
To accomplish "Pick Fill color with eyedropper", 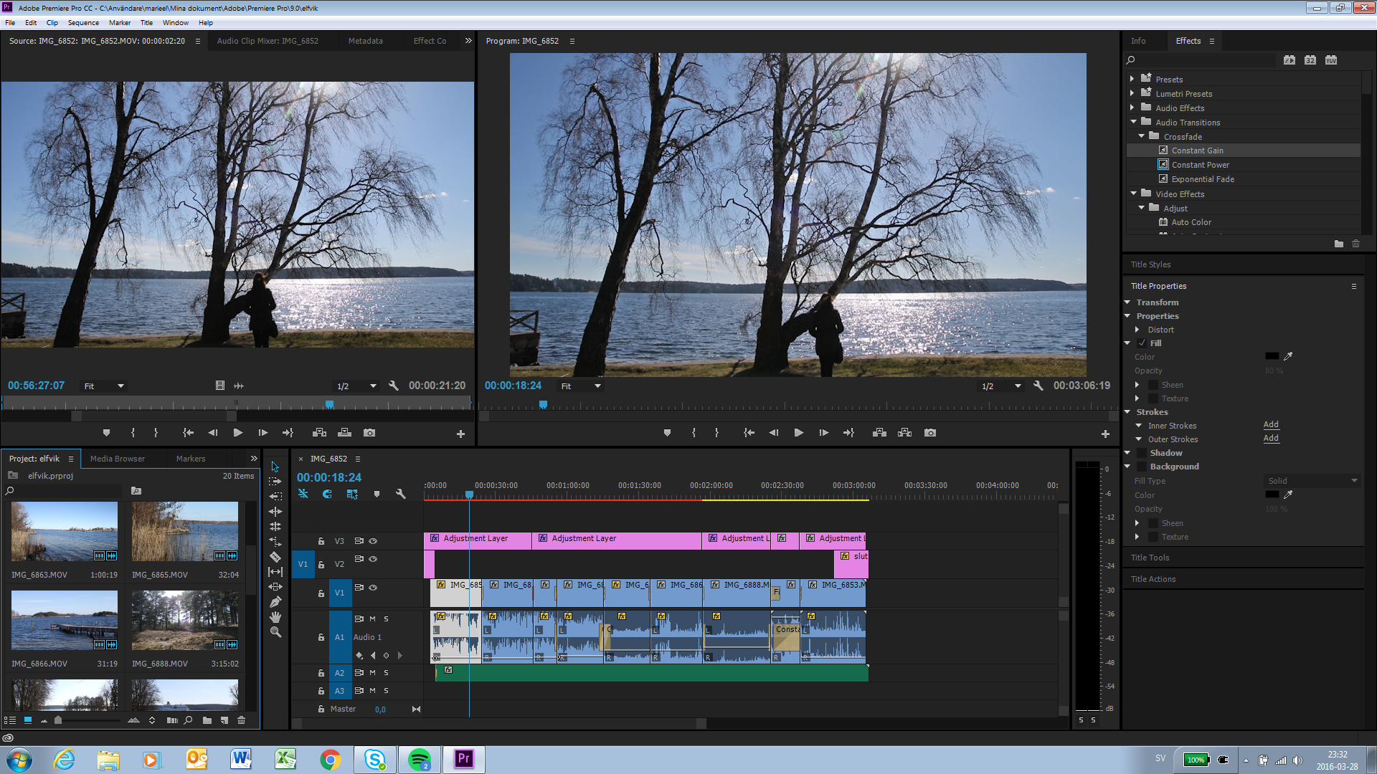I will tap(1288, 356).
